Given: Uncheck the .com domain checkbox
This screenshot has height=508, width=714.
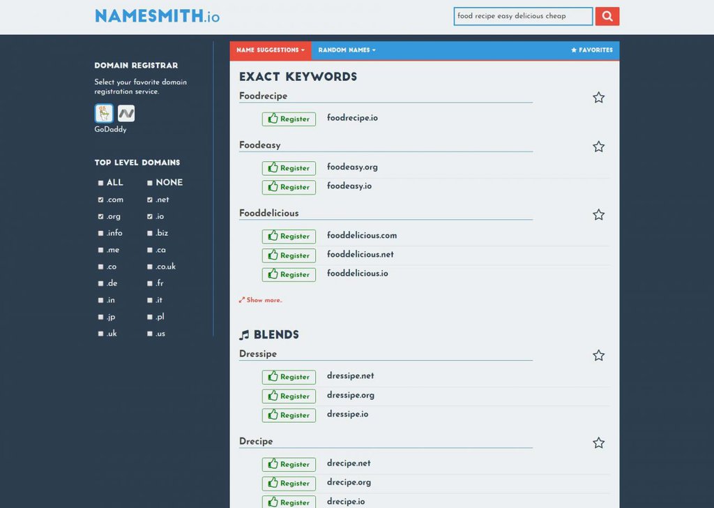Looking at the screenshot, I should click(100, 200).
